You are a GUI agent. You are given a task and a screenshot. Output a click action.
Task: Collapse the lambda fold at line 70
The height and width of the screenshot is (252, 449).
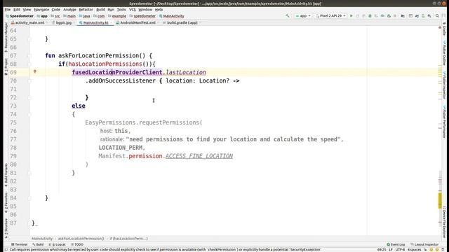click(x=29, y=81)
